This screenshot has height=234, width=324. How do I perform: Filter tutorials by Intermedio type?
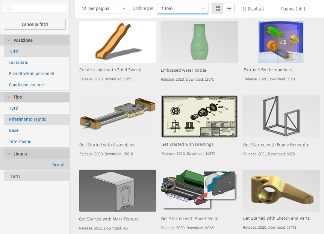[36, 142]
